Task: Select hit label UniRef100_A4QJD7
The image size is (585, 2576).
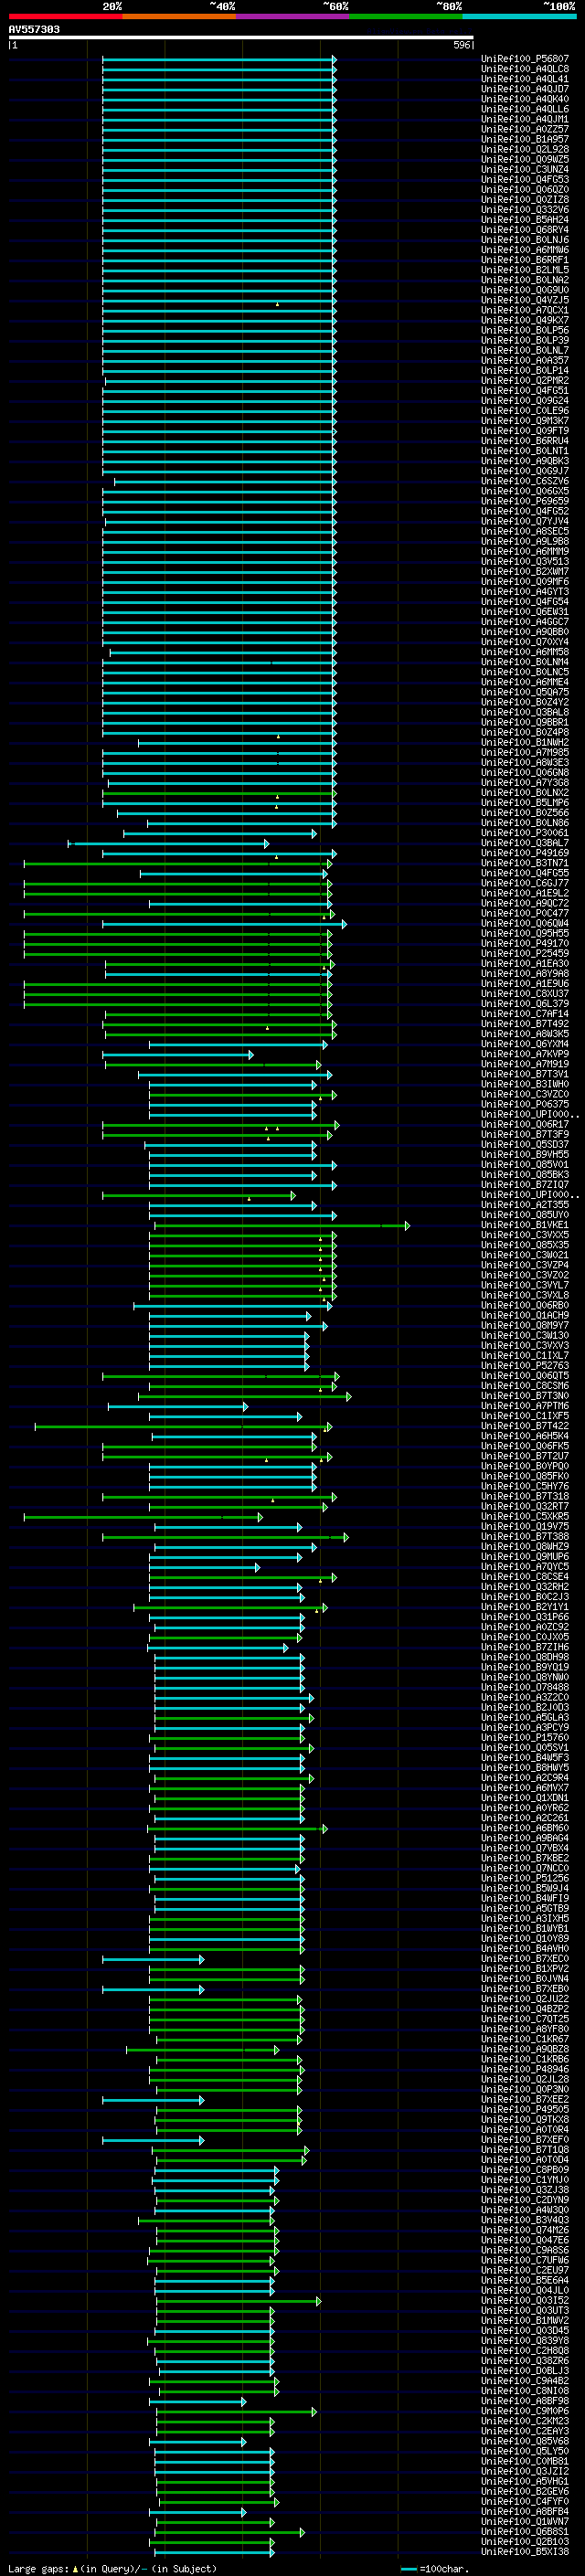Action: pos(525,89)
